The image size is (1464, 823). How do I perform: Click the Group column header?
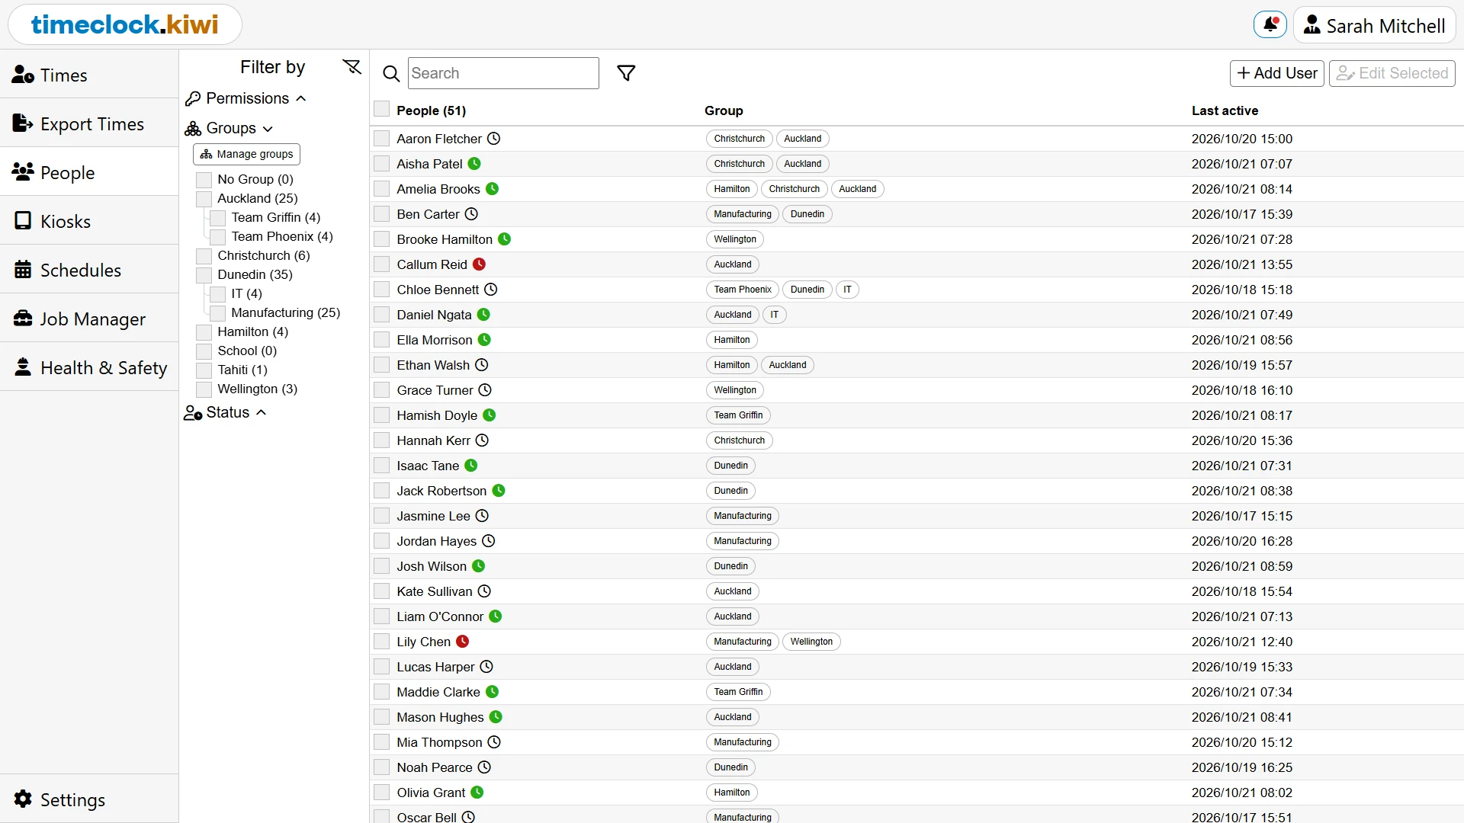point(724,110)
